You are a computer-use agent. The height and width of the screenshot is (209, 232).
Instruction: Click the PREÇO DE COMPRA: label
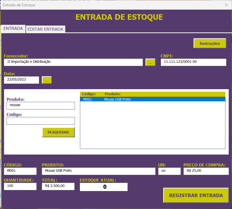[x=204, y=165]
